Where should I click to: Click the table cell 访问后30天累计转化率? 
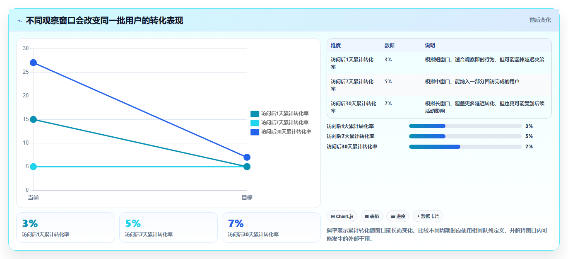coord(354,107)
